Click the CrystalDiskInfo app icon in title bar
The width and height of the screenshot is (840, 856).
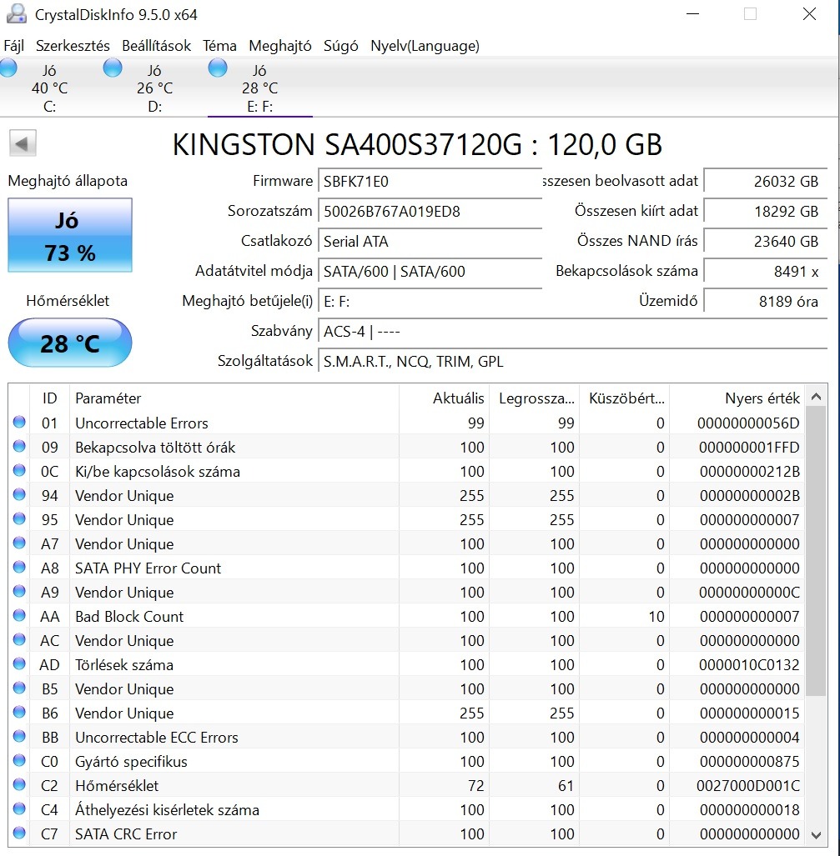pos(17,13)
